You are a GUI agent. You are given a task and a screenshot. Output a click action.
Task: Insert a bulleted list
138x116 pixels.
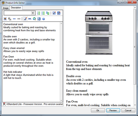point(43,13)
